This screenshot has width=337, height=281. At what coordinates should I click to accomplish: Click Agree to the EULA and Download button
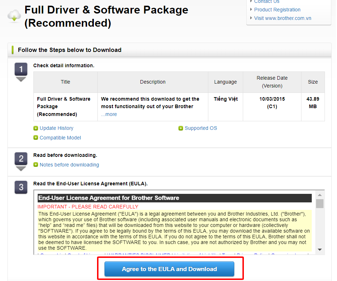[169, 269]
